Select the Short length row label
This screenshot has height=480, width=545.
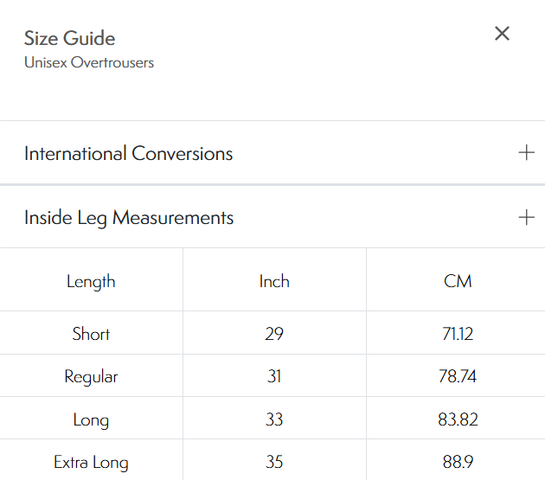tap(91, 334)
